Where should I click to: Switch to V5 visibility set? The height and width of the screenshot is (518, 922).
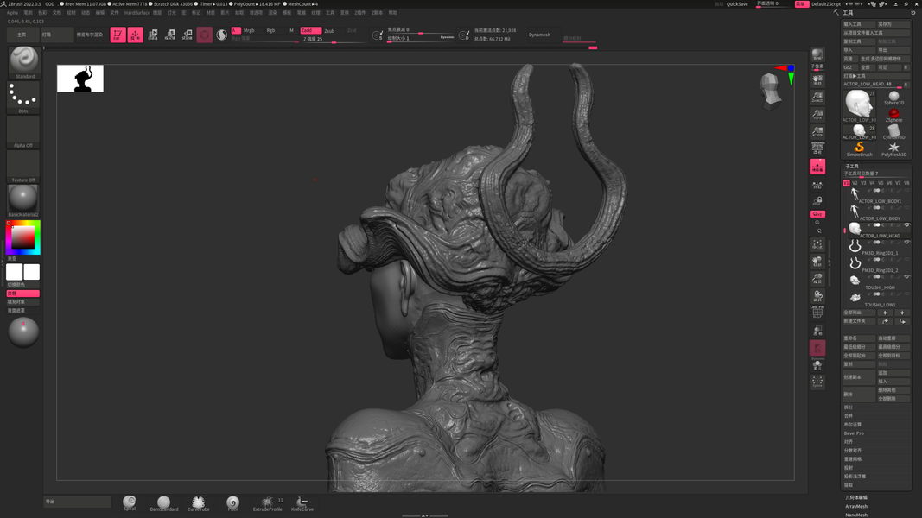pos(881,183)
